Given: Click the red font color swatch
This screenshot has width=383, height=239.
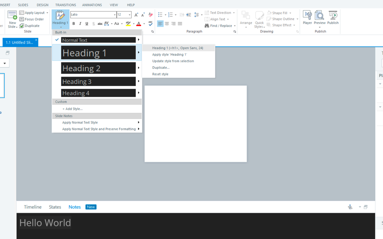Looking at the screenshot, I should pos(139,24).
